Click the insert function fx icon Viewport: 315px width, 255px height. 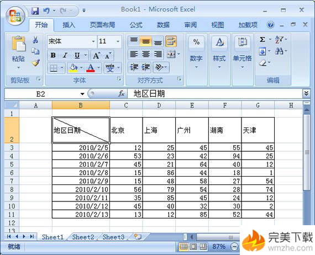pos(122,94)
